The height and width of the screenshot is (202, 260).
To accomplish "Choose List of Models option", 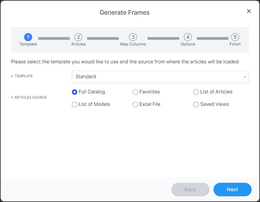I will [x=75, y=105].
